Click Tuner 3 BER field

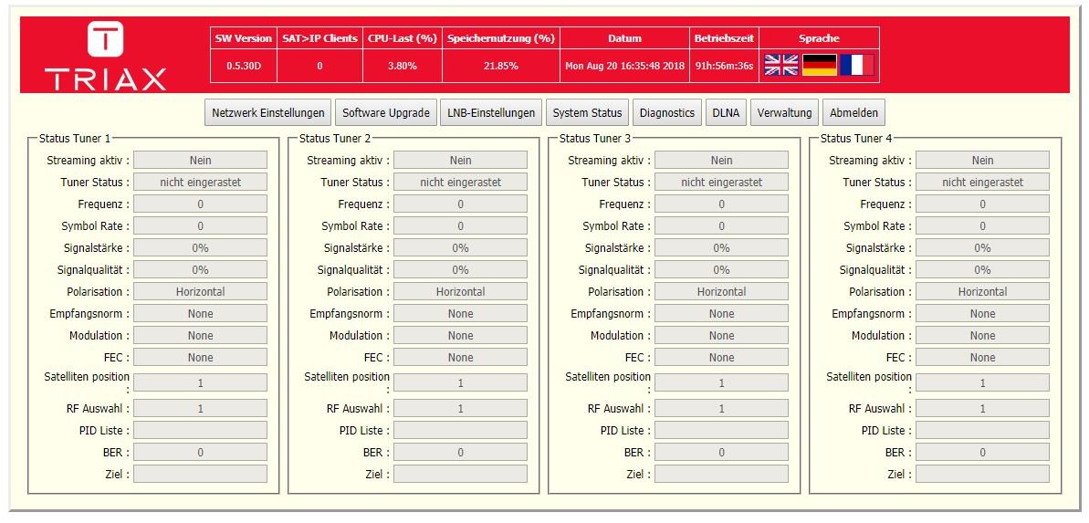(722, 452)
